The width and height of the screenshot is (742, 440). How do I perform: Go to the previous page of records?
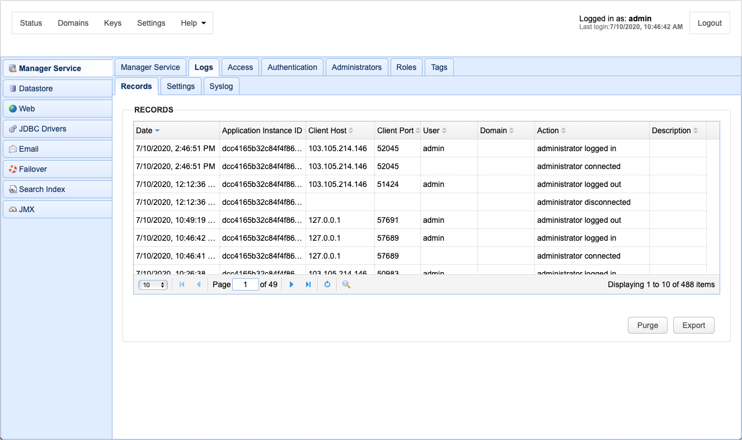(198, 284)
